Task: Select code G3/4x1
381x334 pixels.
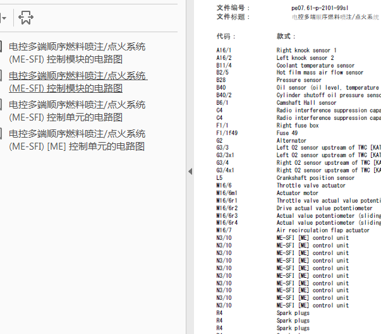Action: point(225,170)
